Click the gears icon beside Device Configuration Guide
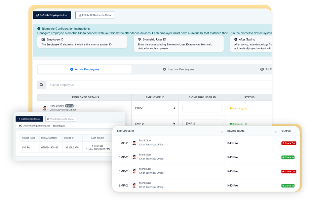The width and height of the screenshot is (313, 205). click(20, 126)
